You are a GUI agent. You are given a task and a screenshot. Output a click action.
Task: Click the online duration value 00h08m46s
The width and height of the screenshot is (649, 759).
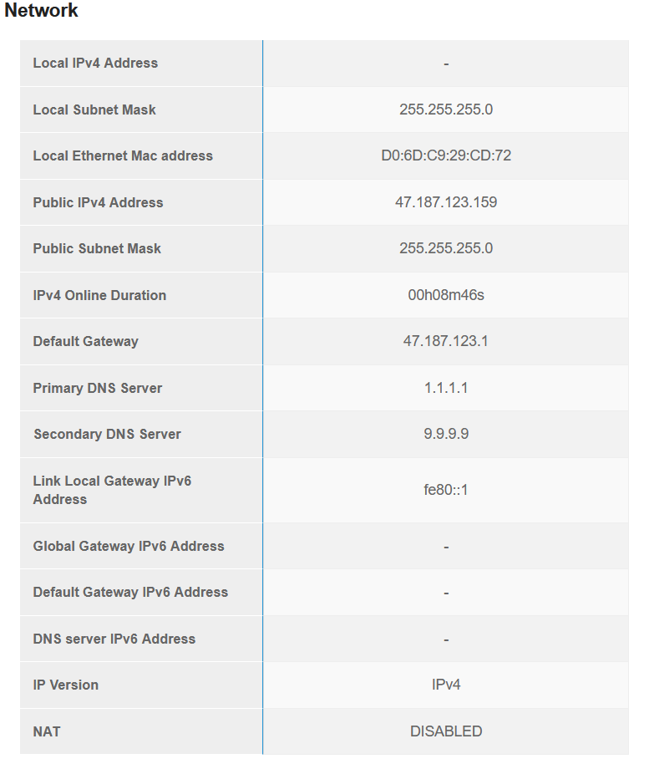pyautogui.click(x=446, y=295)
